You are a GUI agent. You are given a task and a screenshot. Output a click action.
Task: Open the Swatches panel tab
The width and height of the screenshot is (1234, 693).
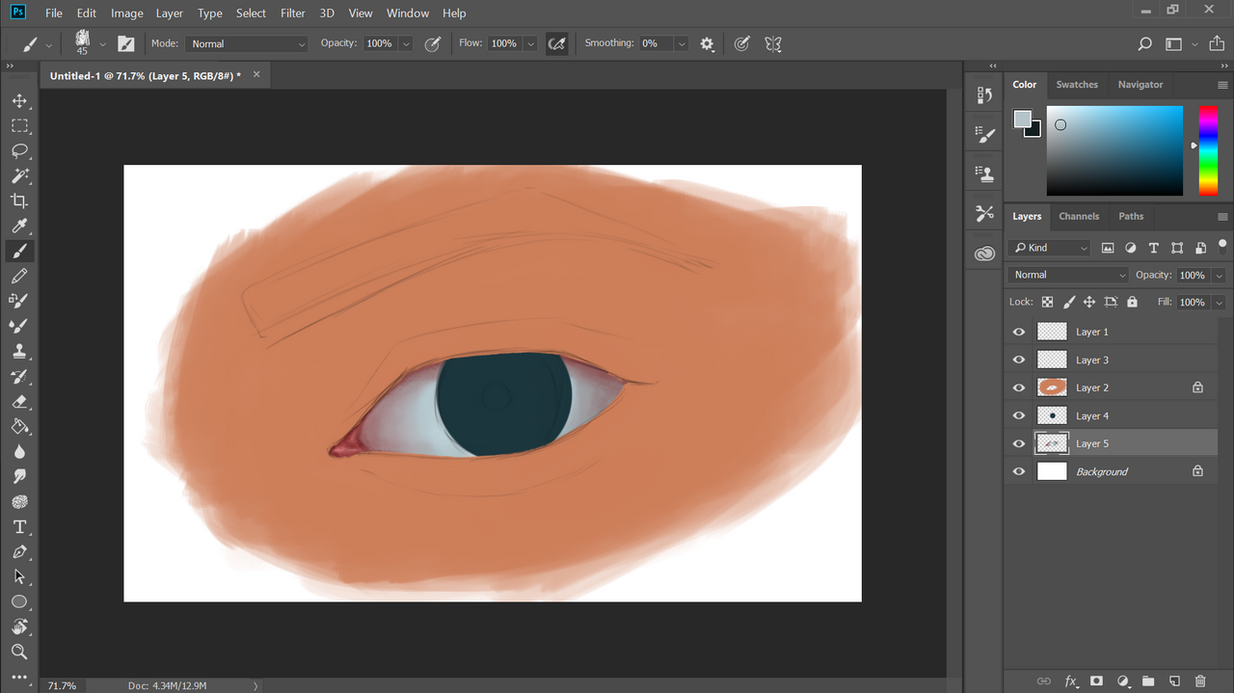[x=1077, y=85]
